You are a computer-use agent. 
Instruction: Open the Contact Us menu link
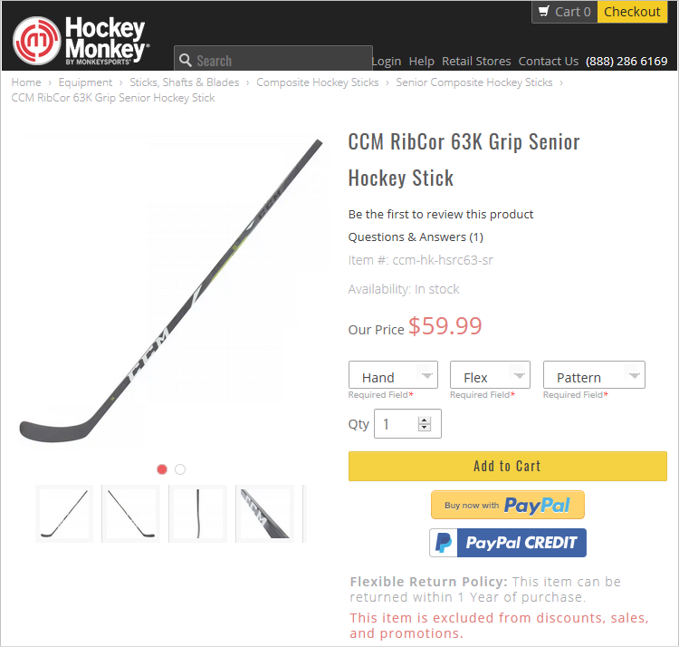(x=549, y=61)
